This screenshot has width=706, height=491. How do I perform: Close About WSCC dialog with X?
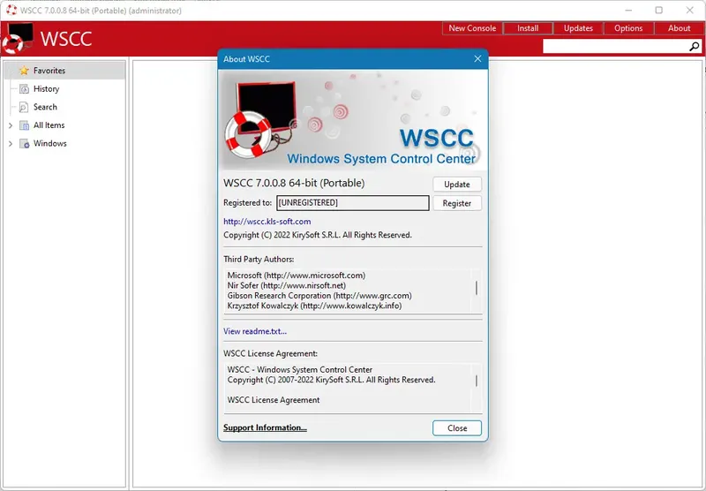point(477,59)
